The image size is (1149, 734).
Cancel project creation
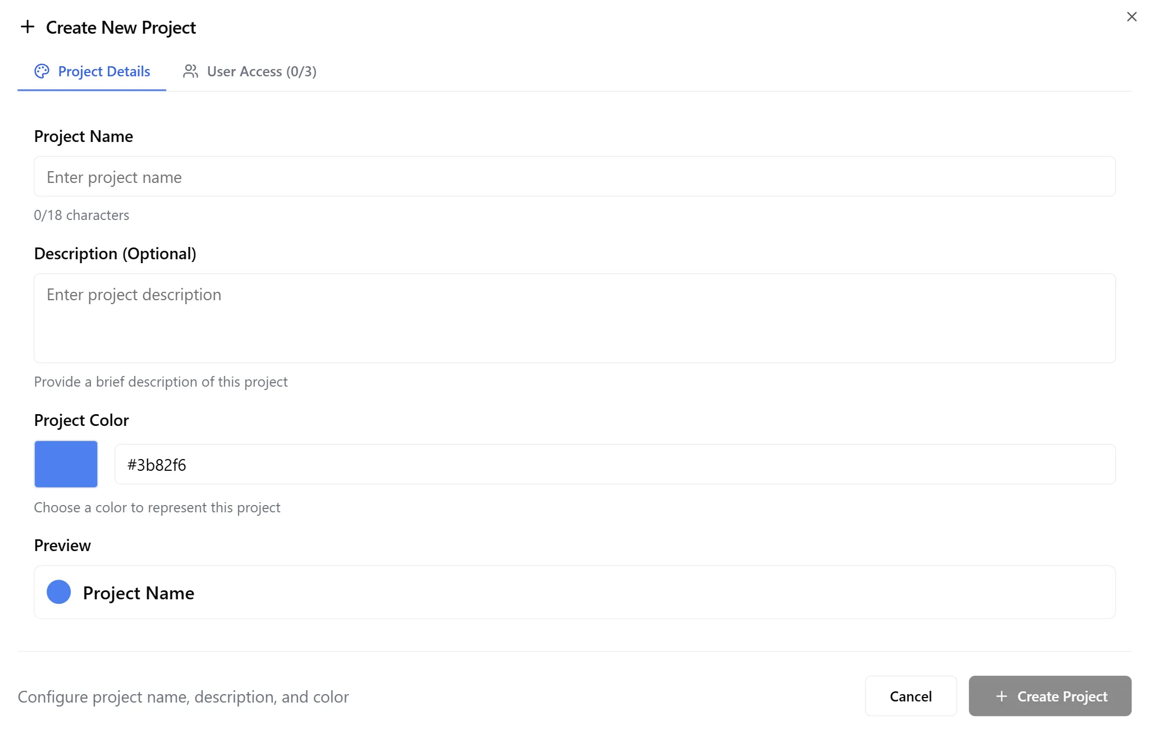tap(910, 696)
